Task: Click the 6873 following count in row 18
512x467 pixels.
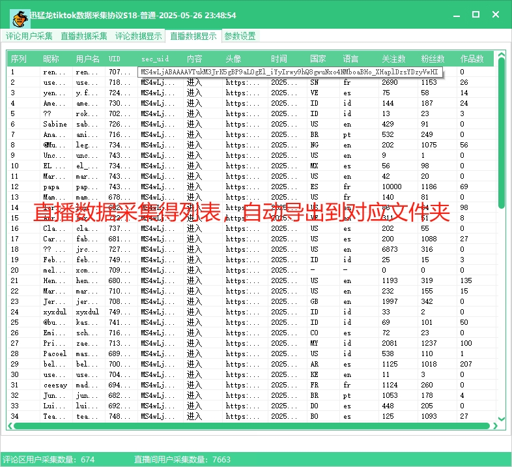Action: (390, 249)
